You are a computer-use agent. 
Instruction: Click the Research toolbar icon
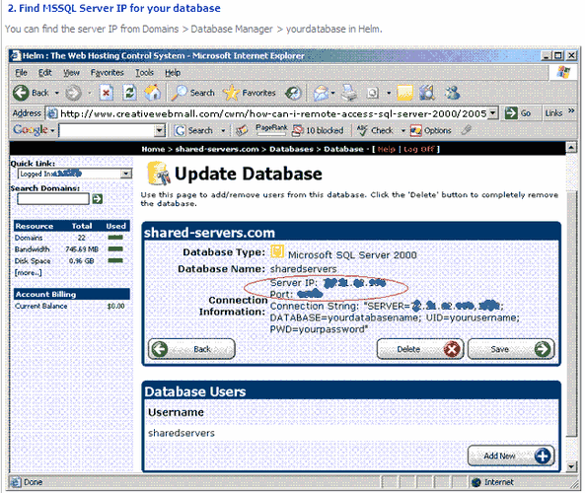(x=427, y=93)
